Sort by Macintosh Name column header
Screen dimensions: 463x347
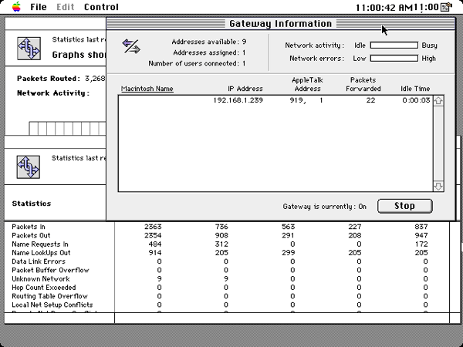pyautogui.click(x=147, y=89)
